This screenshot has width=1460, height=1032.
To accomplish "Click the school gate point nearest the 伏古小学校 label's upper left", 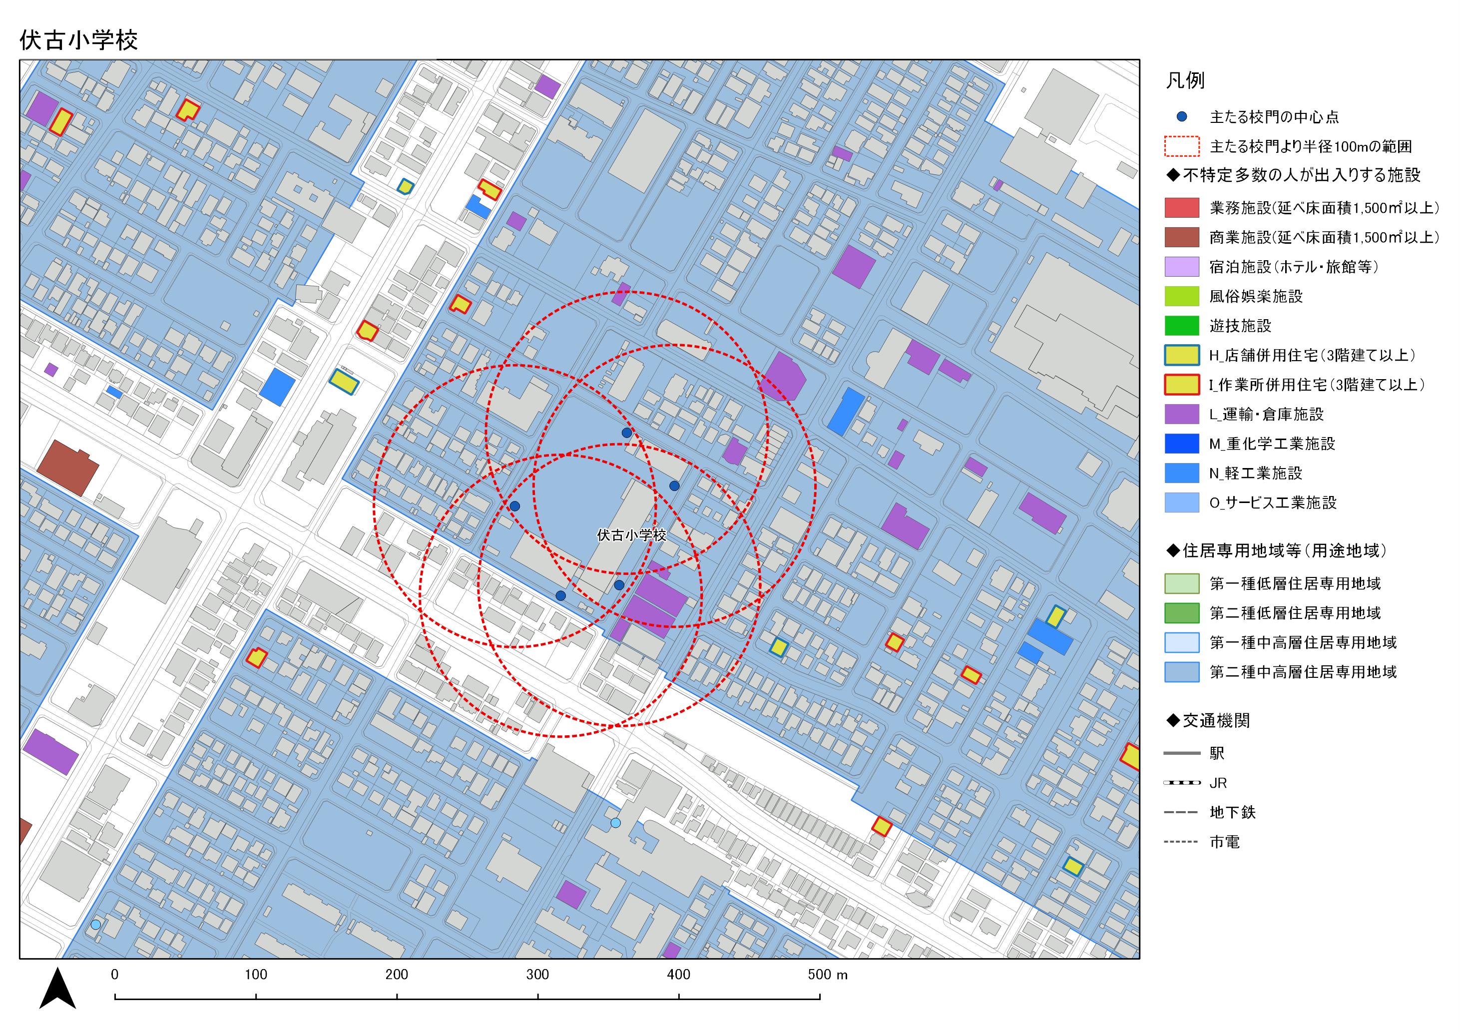I will 515,506.
